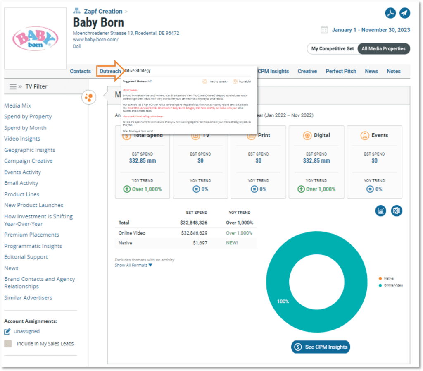Export page as PDF icon
Screen dimensions: 423x371
click(390, 13)
